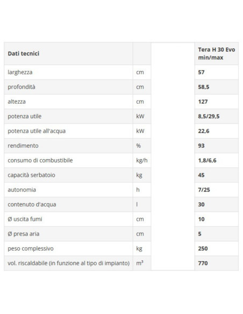Click the 'consumo di combustibile' label
This screenshot has height=314, width=243.
(40, 160)
